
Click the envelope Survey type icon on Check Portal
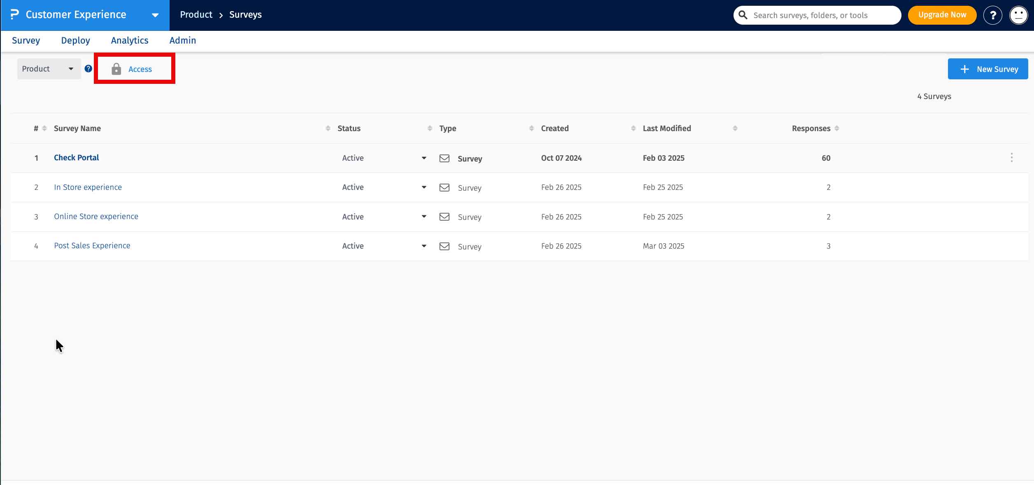coord(445,158)
